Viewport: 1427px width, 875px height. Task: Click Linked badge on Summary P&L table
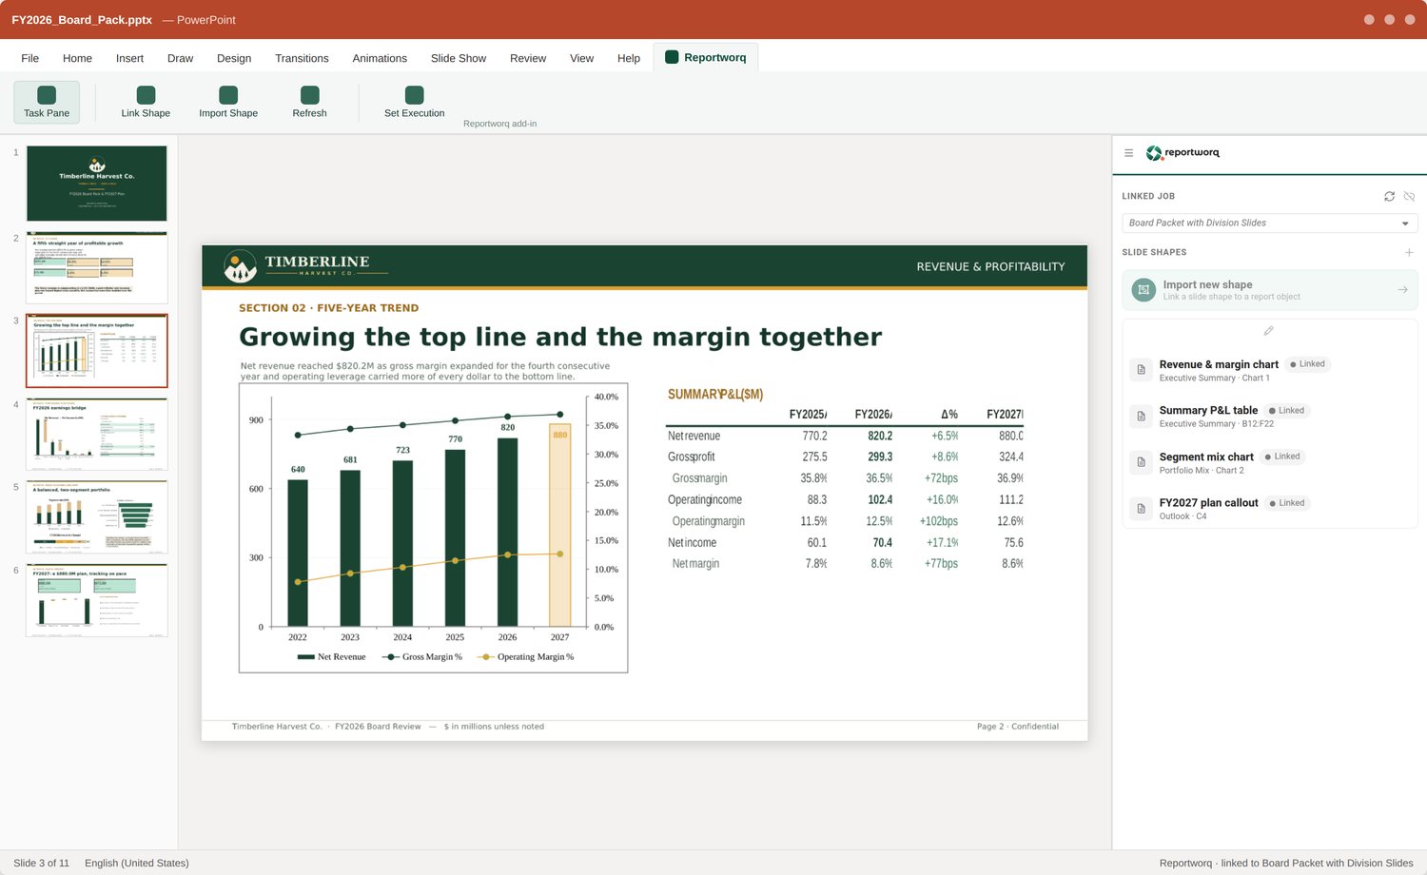(1287, 411)
